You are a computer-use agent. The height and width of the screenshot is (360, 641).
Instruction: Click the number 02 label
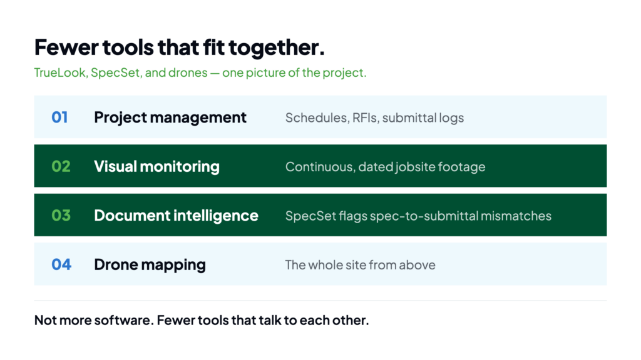(61, 166)
